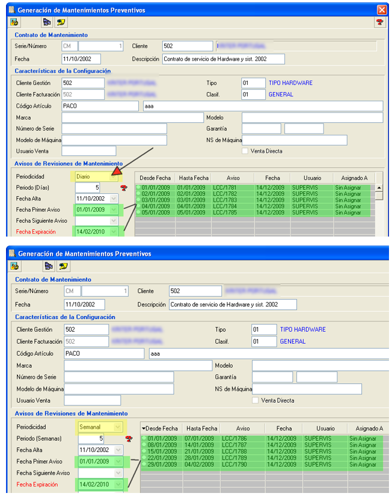This screenshot has height=499, width=392.
Task: Open Fecha Siguiente Aviso dropdown in the Diario window
Action: [x=114, y=220]
